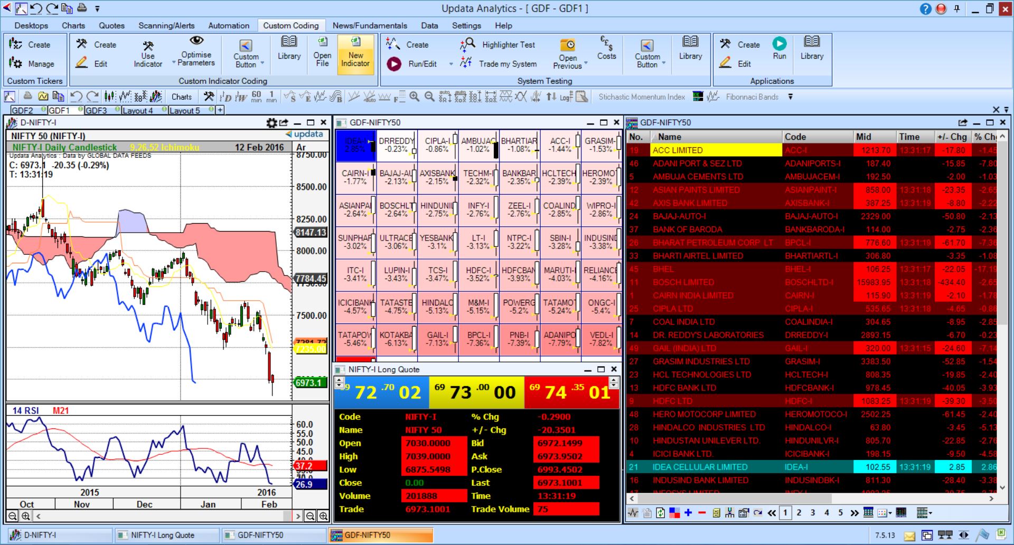This screenshot has width=1014, height=545.
Task: Click the flag icon in the status bar
Action: tap(982, 535)
